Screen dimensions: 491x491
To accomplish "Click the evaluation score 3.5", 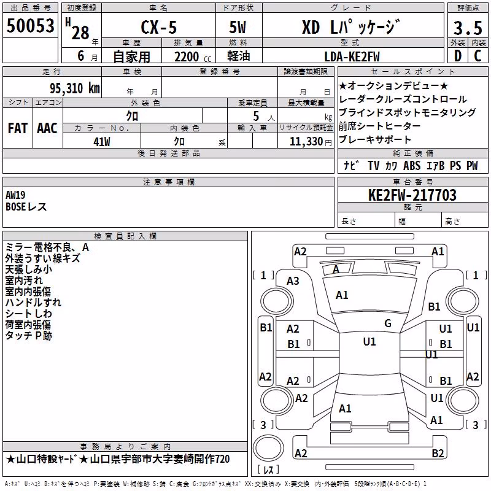I will coord(468,28).
